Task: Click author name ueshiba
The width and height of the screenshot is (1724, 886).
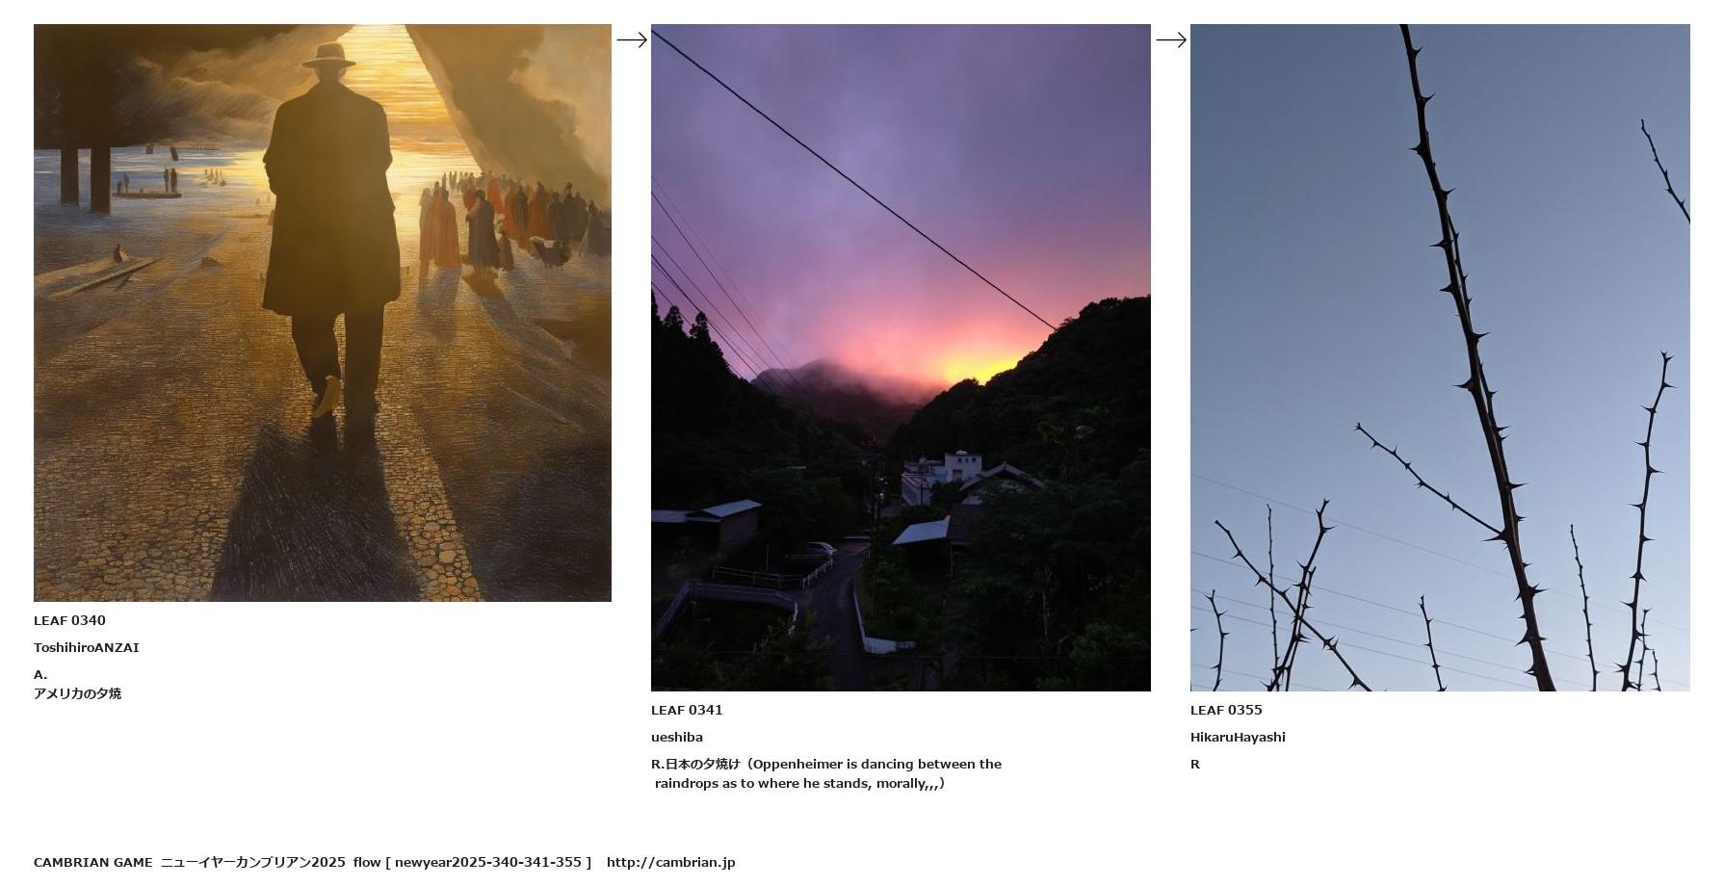Action: point(677,737)
